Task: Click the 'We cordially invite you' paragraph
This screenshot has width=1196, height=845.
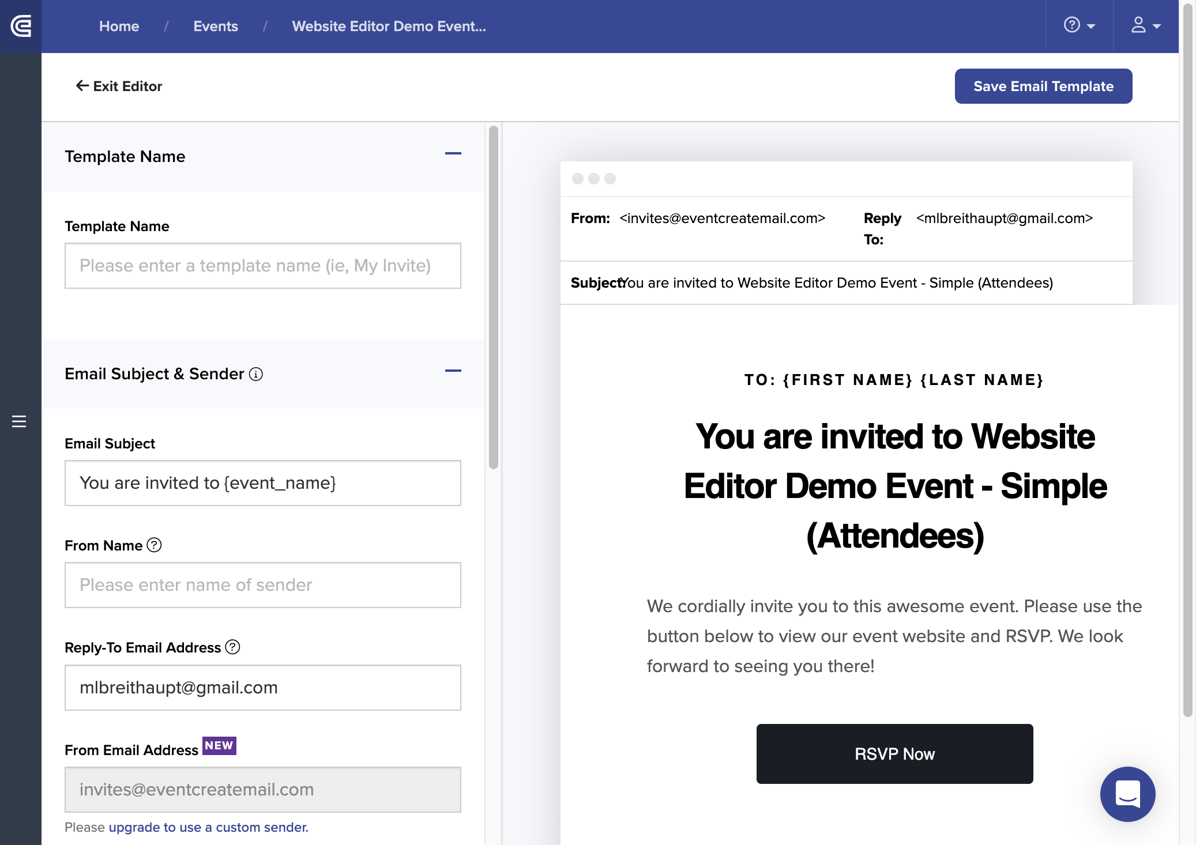Action: point(894,636)
